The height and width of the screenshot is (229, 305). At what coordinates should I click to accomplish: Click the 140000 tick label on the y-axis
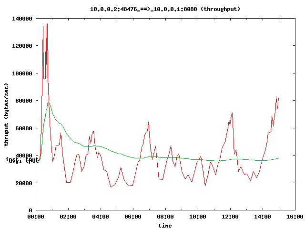22,19
